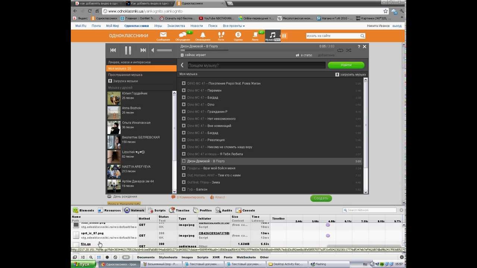Post the song 'в статус'
This screenshot has height=268, width=477.
304,55
